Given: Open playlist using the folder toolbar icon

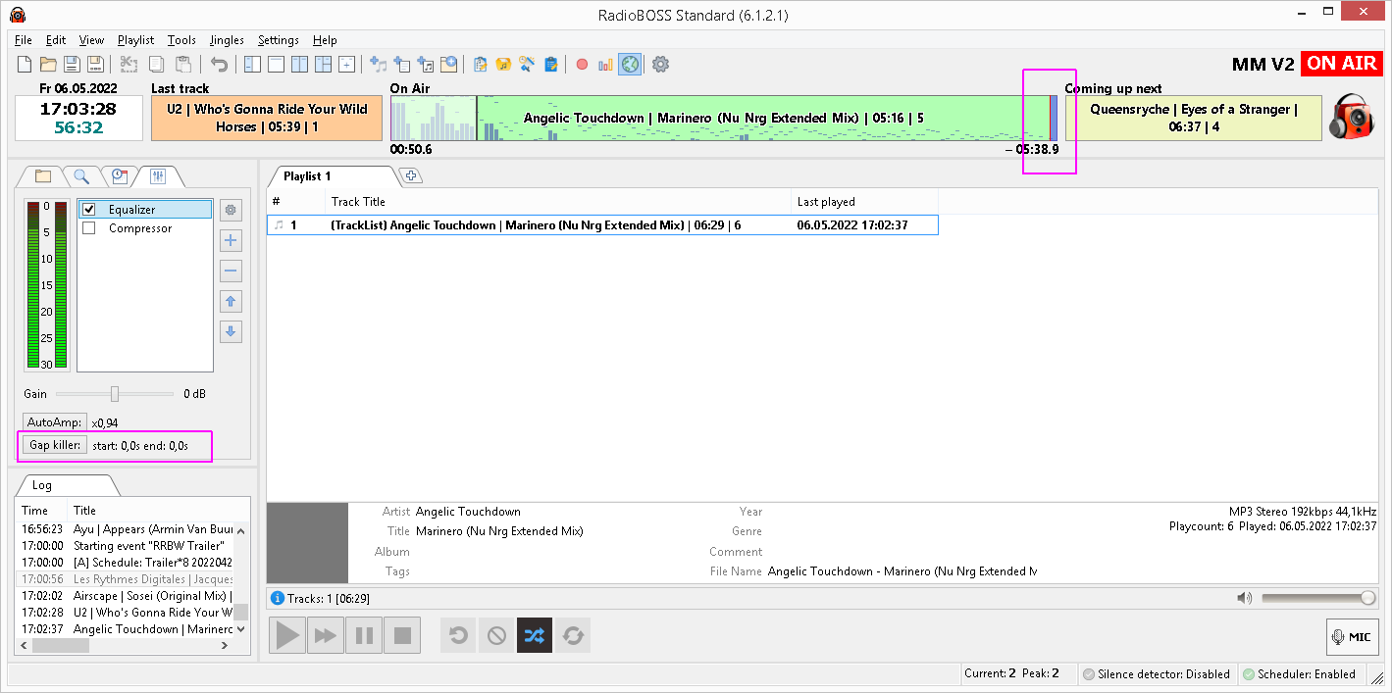Looking at the screenshot, I should [x=48, y=65].
